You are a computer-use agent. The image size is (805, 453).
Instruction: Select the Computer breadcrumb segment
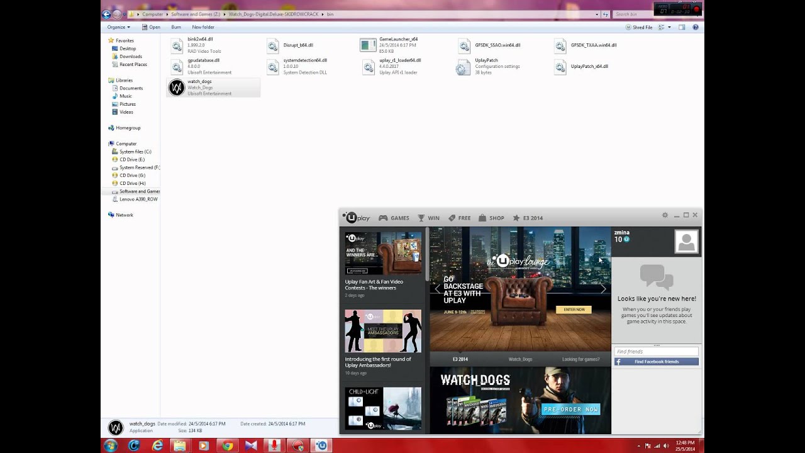tap(153, 14)
